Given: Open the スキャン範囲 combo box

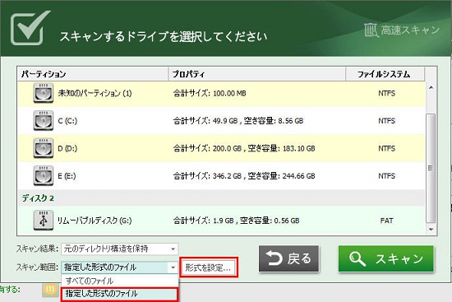Looking at the screenshot, I should click(x=120, y=267).
